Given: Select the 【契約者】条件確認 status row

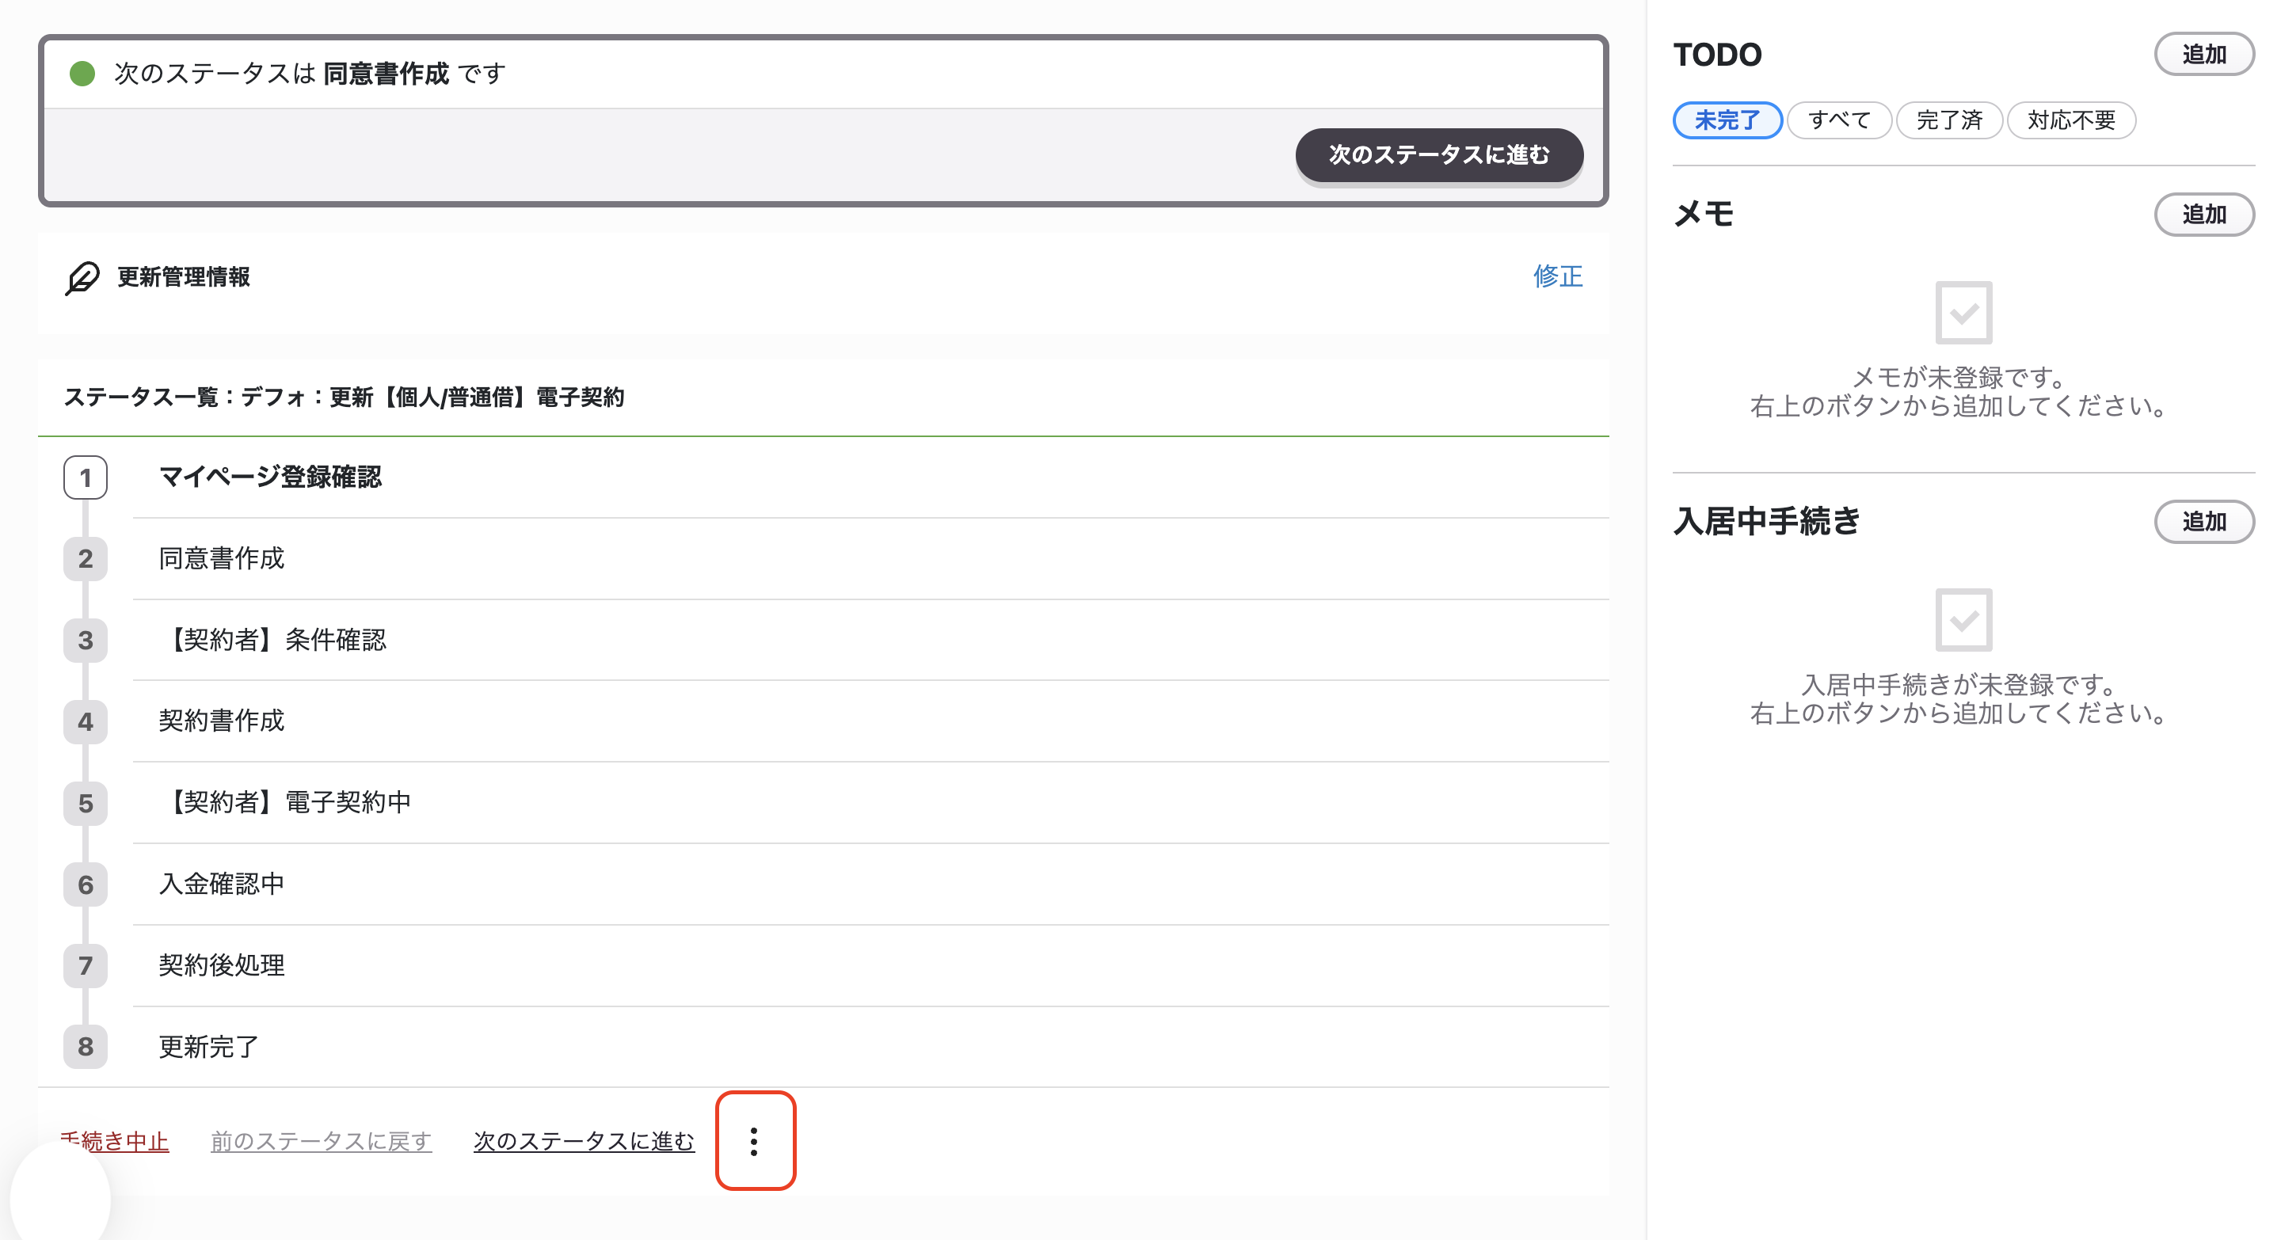Looking at the screenshot, I should coord(870,641).
